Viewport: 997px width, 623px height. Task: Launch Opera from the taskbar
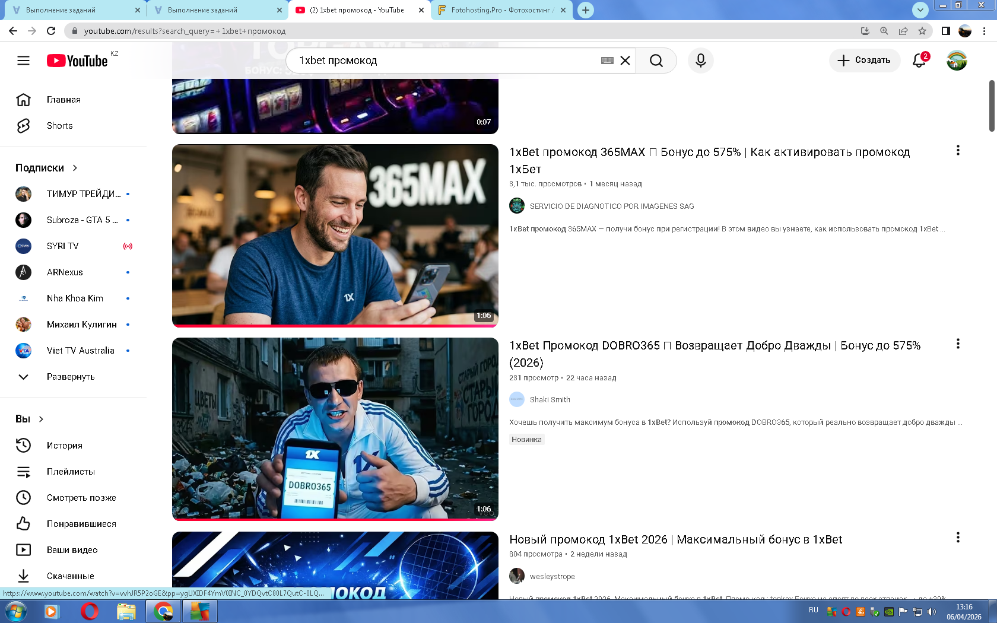[89, 611]
